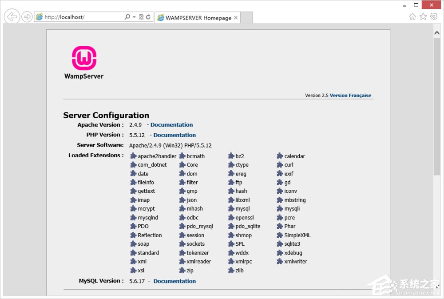Click the favorites star icon
The height and width of the screenshot is (299, 444).
pos(424,16)
